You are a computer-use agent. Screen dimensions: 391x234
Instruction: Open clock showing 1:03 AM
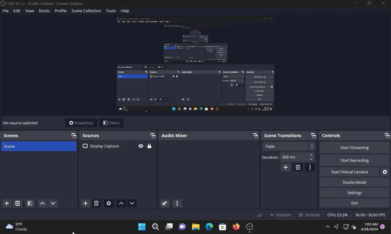[369, 227]
